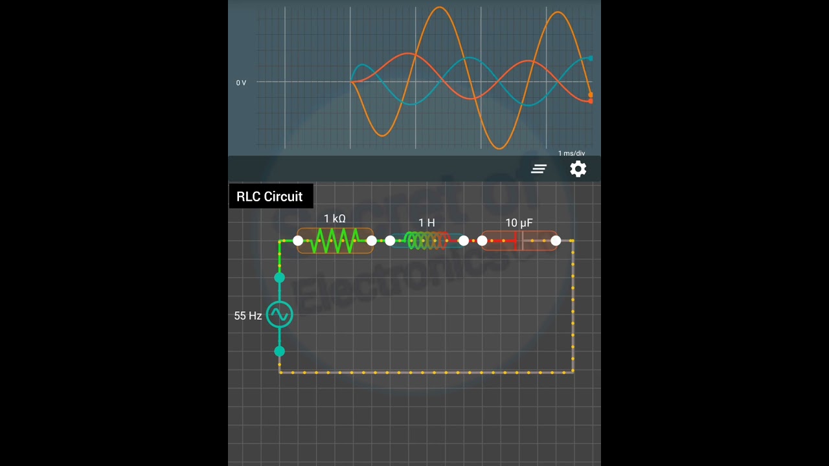
Task: Open the oscilloscope settings gear
Action: [x=578, y=170]
